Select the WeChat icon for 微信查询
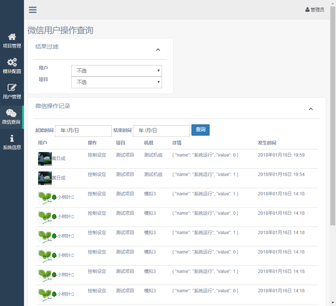The height and width of the screenshot is (306, 336). coord(12,113)
